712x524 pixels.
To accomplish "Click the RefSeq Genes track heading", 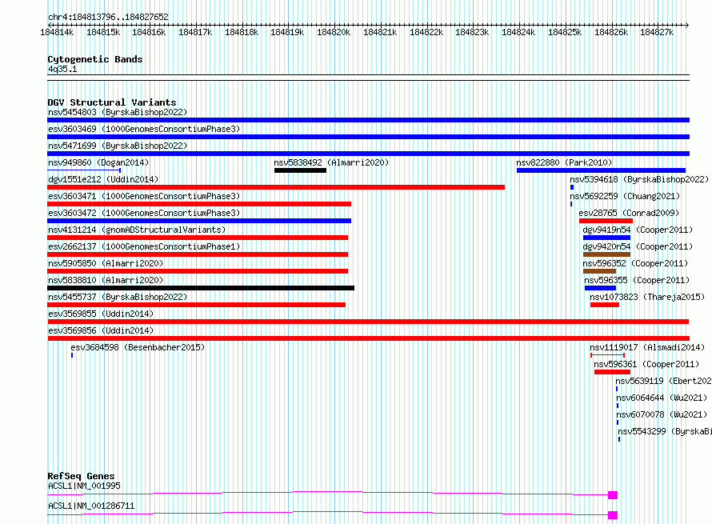I will pos(81,477).
